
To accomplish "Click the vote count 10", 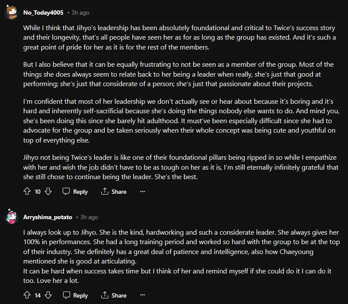I will tap(37, 192).
